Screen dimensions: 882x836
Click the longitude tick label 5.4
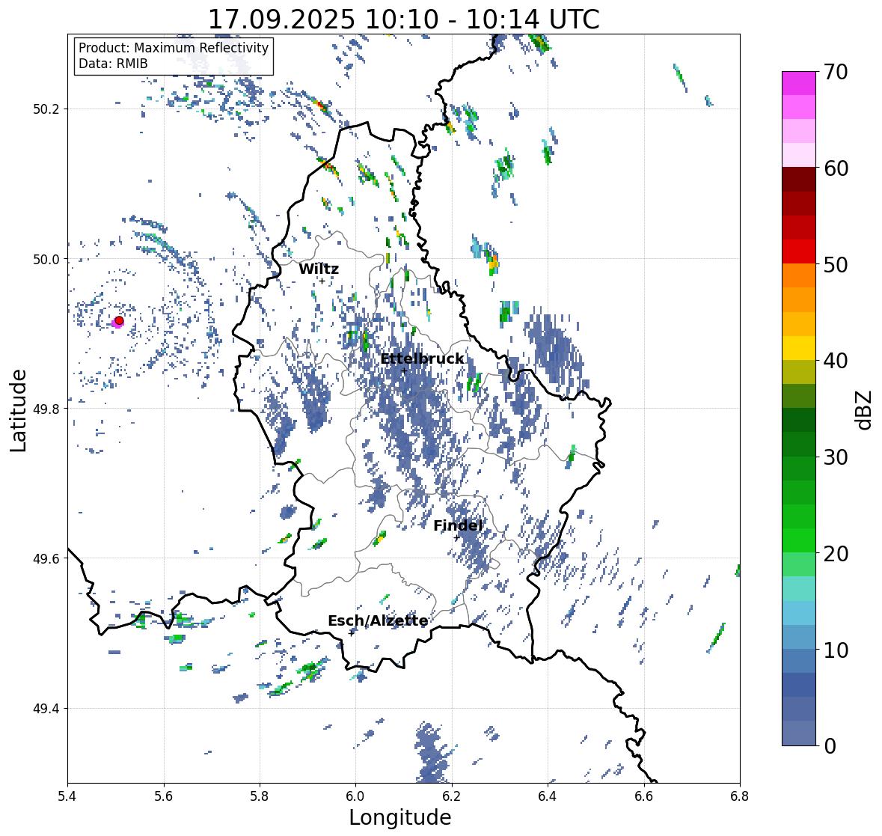(67, 796)
